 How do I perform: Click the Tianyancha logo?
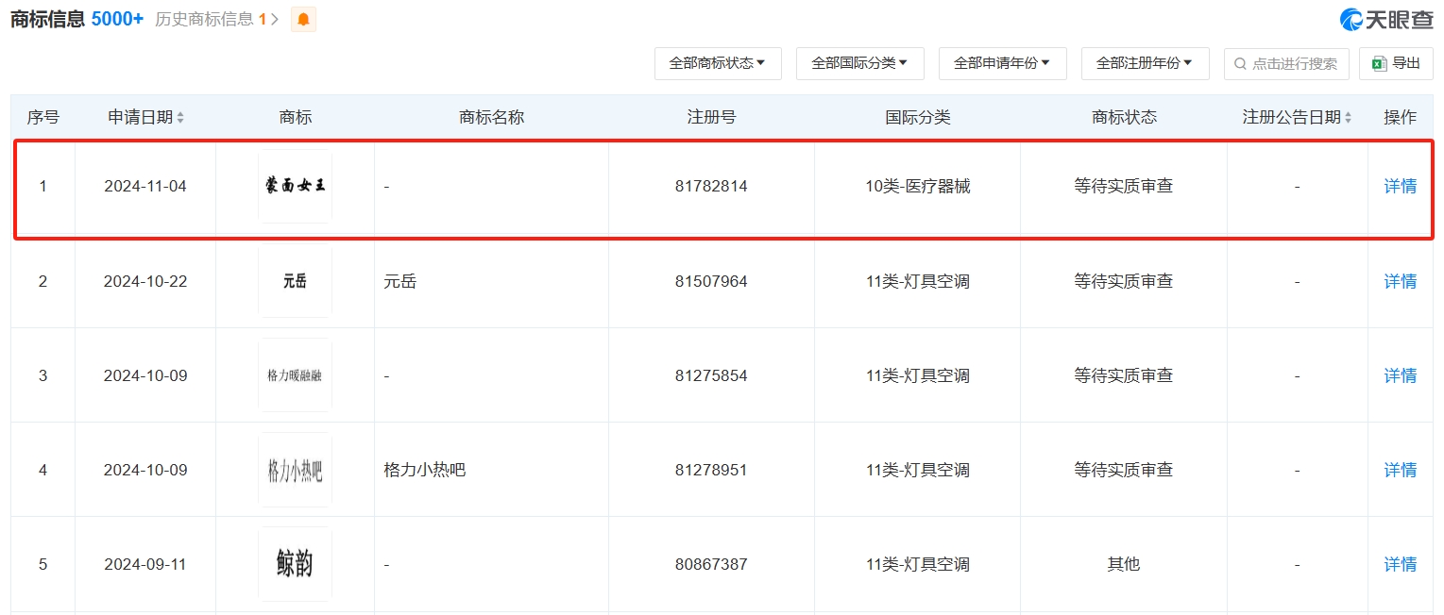coord(1385,19)
